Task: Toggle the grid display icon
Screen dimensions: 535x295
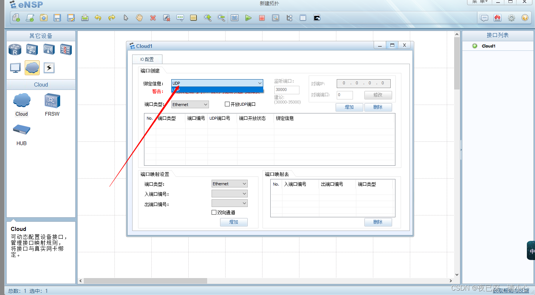Action: (x=303, y=18)
